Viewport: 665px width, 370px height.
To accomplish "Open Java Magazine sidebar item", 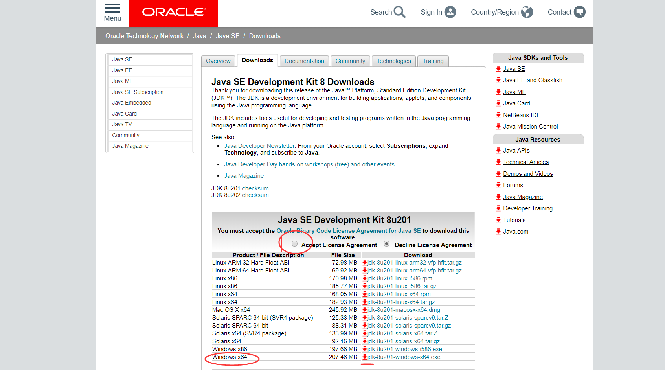I will [x=150, y=146].
